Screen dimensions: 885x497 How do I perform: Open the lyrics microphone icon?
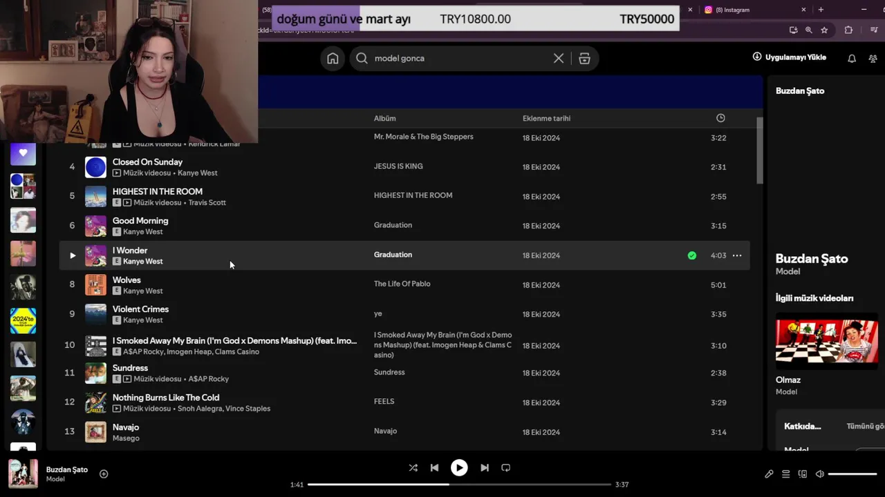pyautogui.click(x=769, y=474)
